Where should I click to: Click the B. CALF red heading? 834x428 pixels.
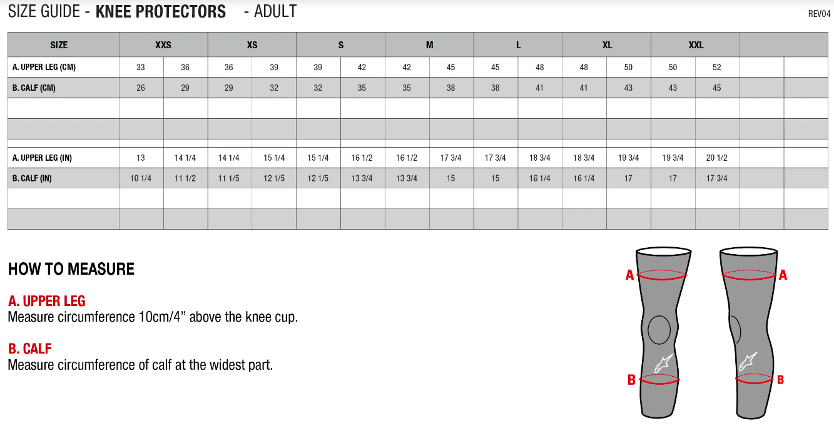[x=30, y=349]
